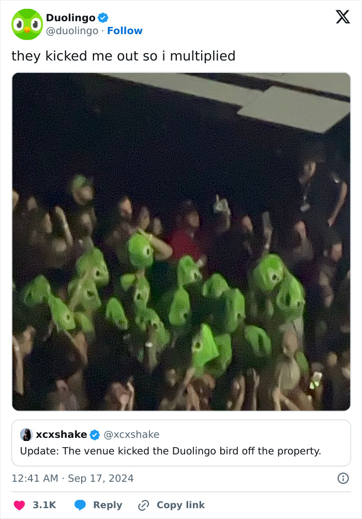362x519 pixels.
Task: Click the blue reply speech bubble icon
Action: pyautogui.click(x=80, y=505)
